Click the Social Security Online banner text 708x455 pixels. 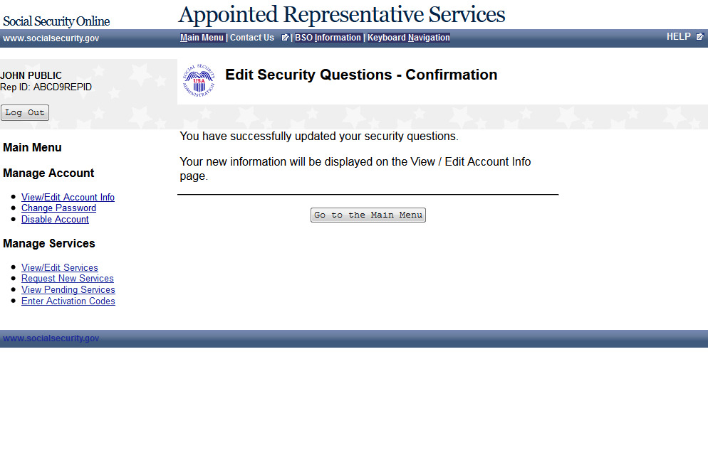pos(56,21)
